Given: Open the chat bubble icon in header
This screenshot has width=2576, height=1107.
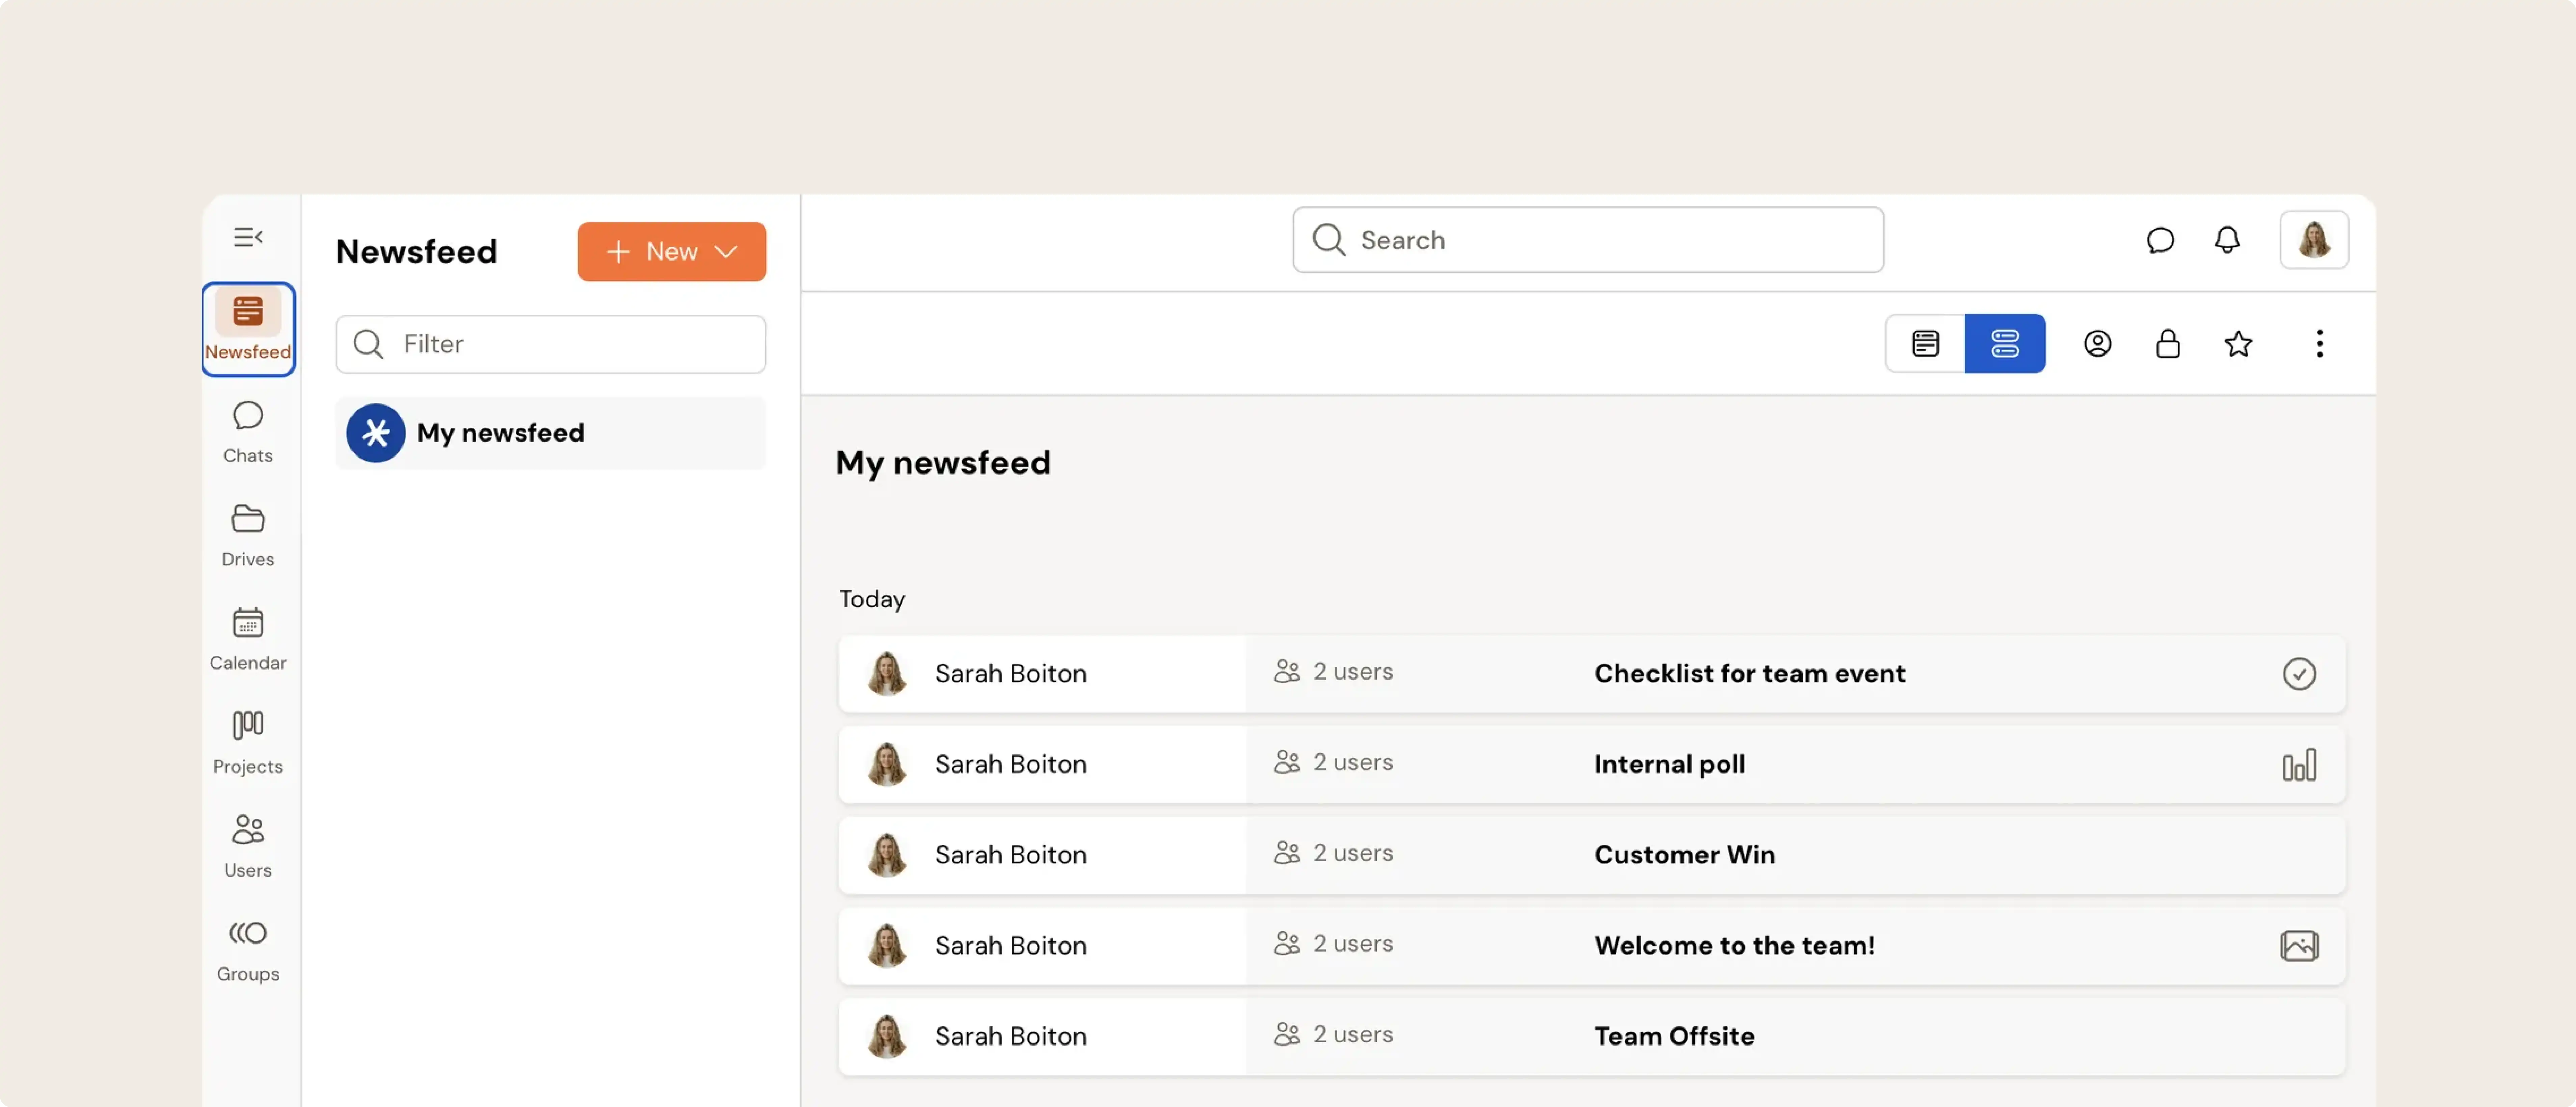Looking at the screenshot, I should [x=2160, y=240].
